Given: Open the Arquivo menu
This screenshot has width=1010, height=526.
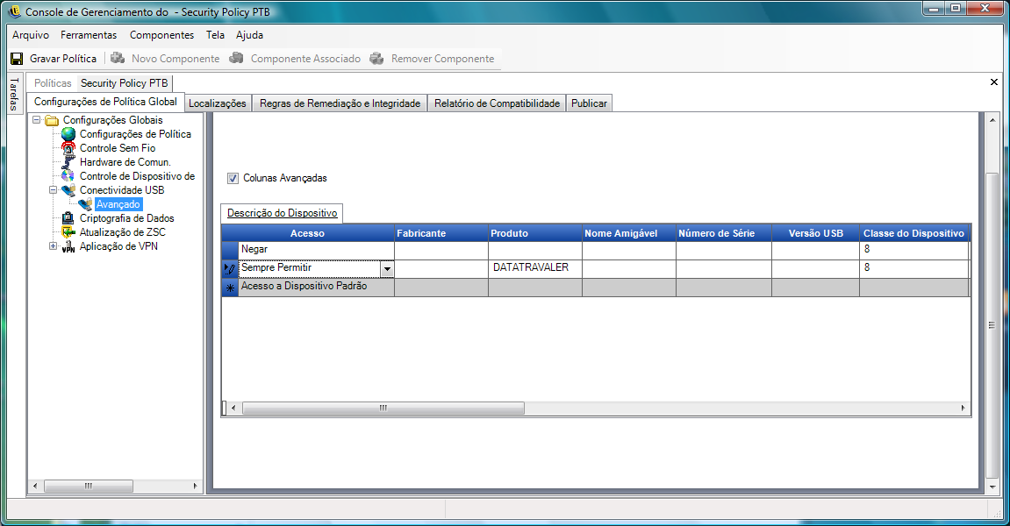Looking at the screenshot, I should coord(31,35).
